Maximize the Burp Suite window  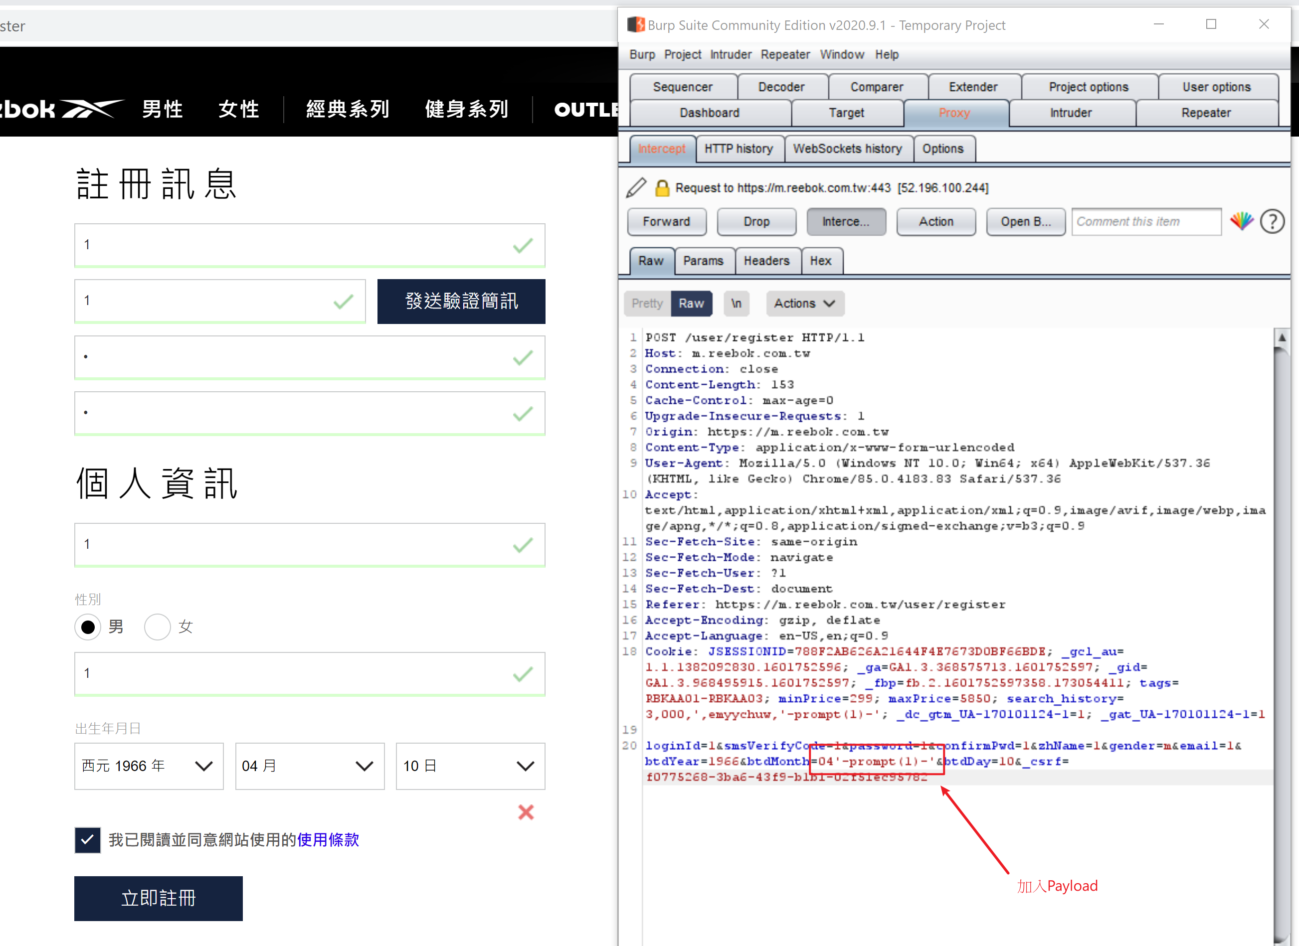(1211, 24)
